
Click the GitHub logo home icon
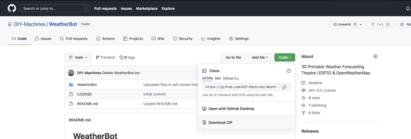coord(12,8)
